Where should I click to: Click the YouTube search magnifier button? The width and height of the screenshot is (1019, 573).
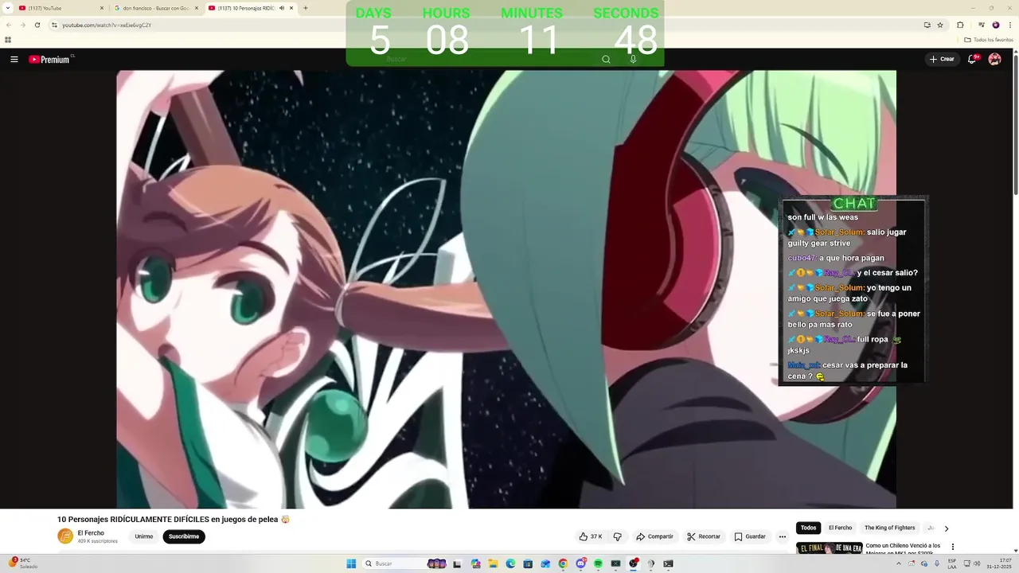pos(606,59)
